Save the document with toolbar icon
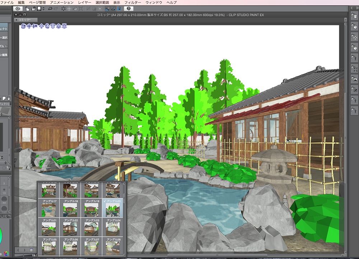This screenshot has width=359, height=259. click(39, 9)
